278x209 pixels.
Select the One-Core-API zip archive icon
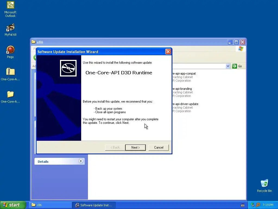click(x=11, y=74)
